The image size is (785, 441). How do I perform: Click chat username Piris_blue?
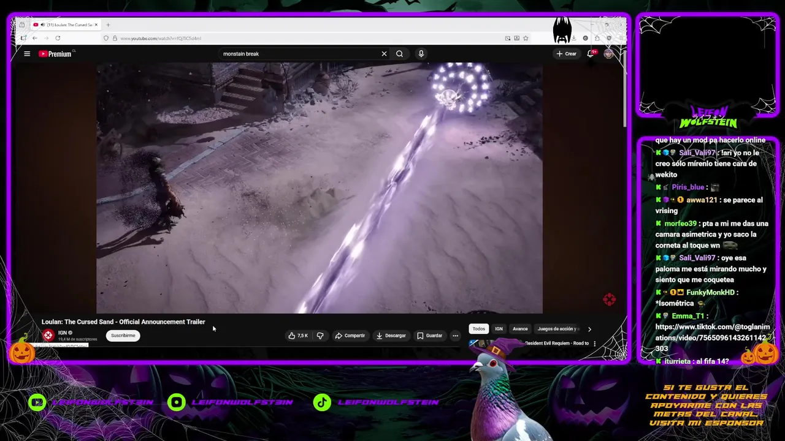687,187
